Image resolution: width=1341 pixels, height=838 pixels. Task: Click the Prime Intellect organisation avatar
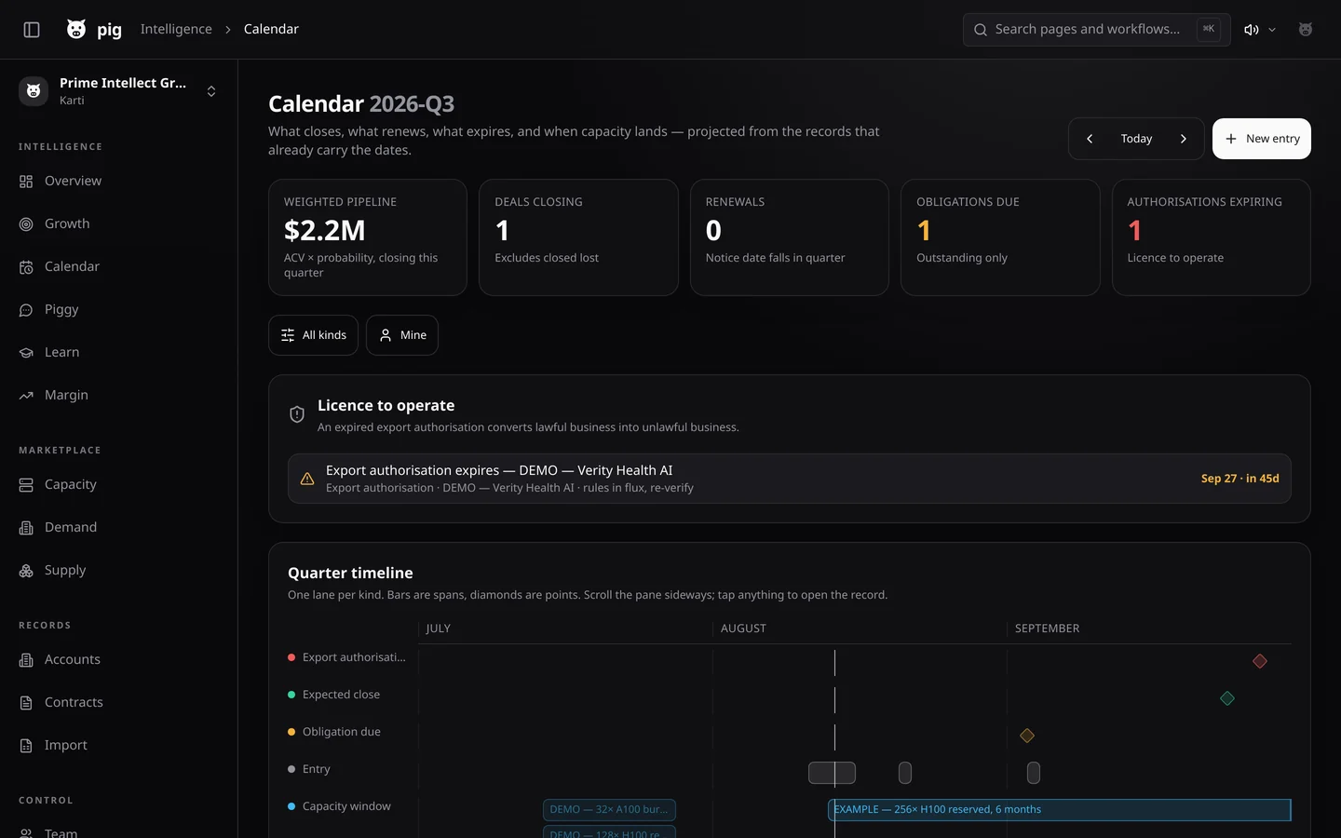[34, 91]
